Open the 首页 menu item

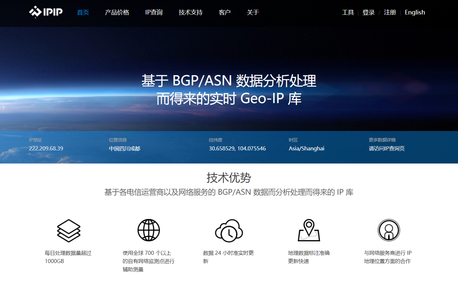[x=83, y=12]
